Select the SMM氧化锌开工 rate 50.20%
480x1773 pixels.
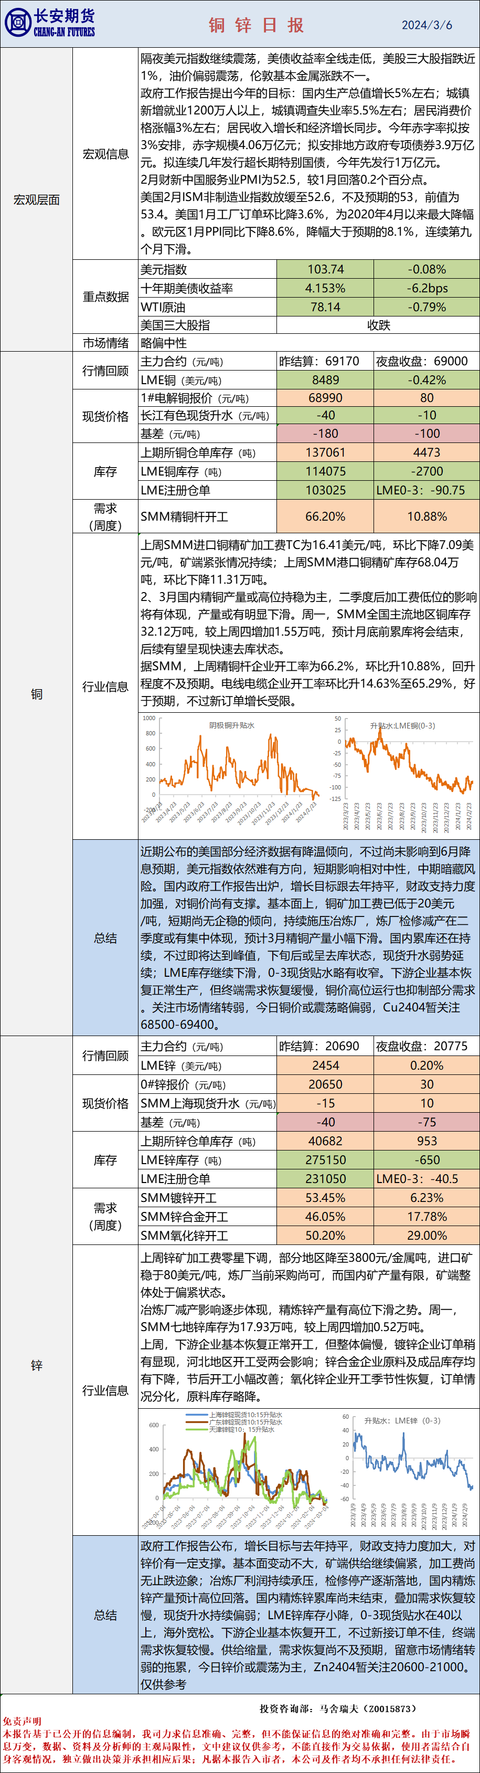pyautogui.click(x=325, y=1236)
